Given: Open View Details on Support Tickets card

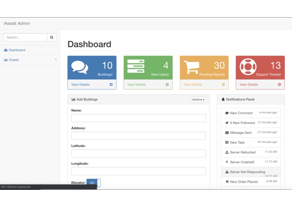Looking at the screenshot, I should point(249,85).
